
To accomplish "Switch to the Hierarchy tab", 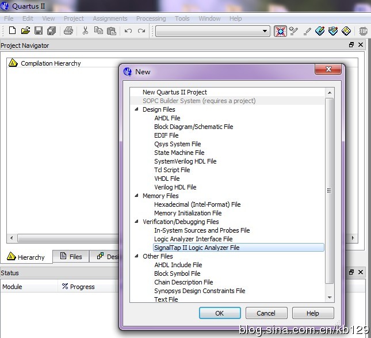I will pos(26,257).
